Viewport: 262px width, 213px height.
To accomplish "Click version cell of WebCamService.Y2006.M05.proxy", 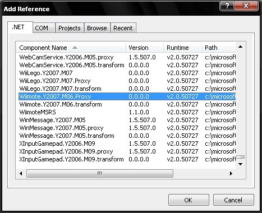I will click(142, 57).
